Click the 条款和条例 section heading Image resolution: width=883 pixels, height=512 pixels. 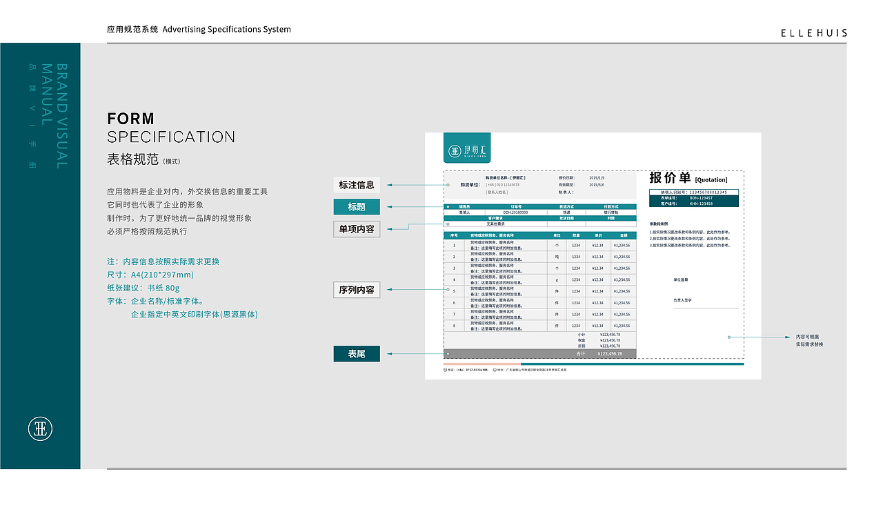click(x=659, y=224)
